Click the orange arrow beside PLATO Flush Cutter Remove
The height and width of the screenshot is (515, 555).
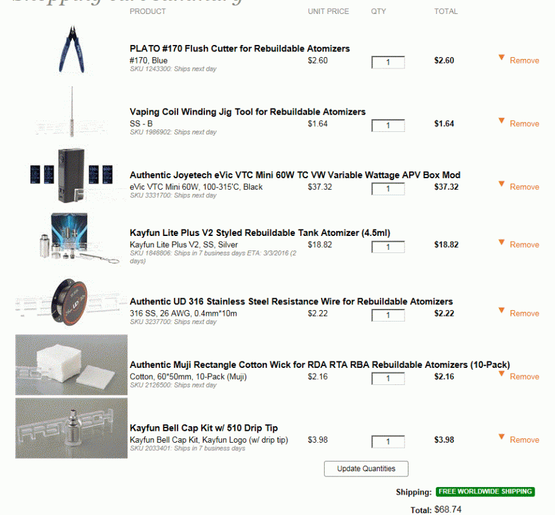click(x=501, y=57)
